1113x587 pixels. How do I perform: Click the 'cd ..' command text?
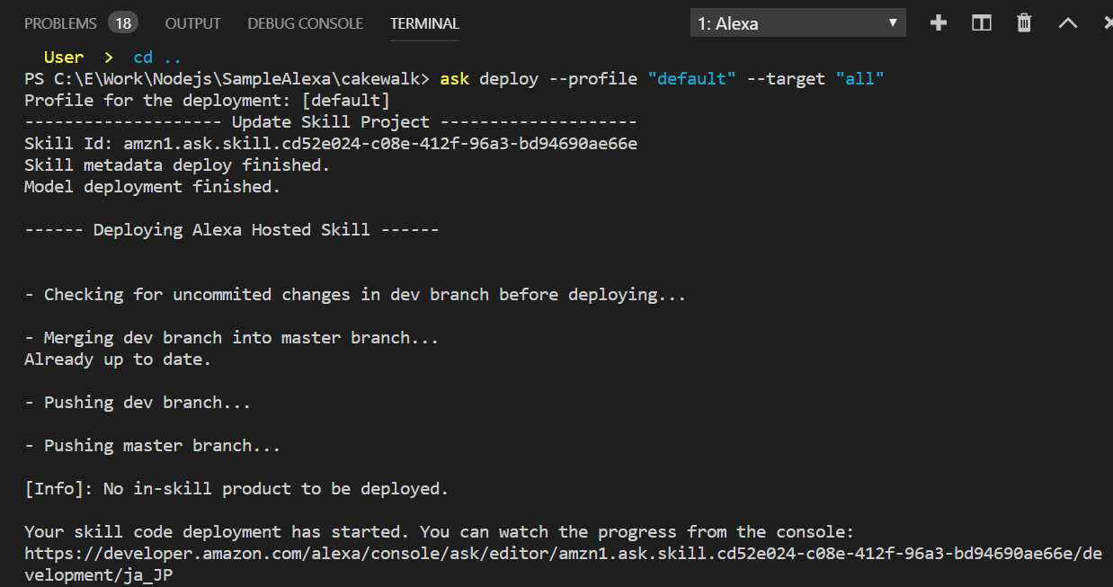pyautogui.click(x=157, y=58)
